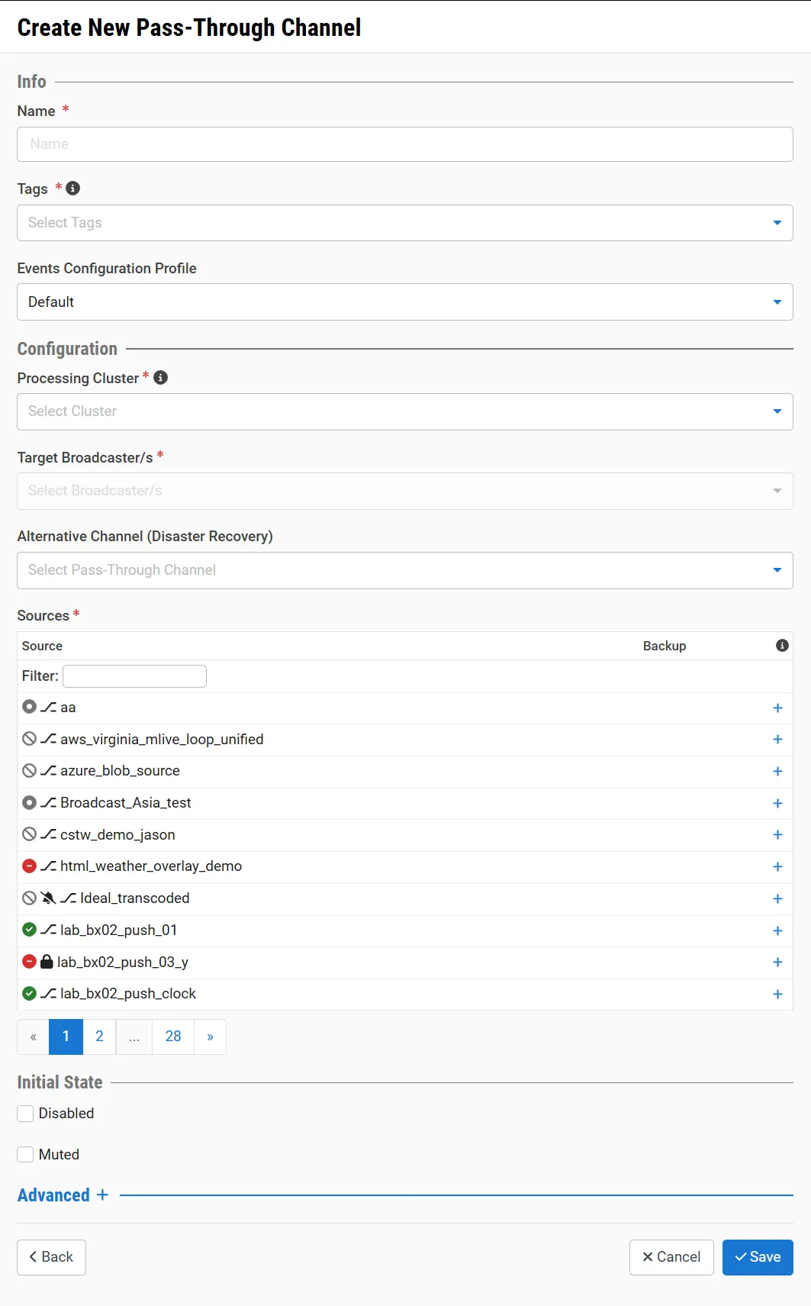Image resolution: width=811 pixels, height=1306 pixels.
Task: Click the Save button
Action: tap(758, 1257)
